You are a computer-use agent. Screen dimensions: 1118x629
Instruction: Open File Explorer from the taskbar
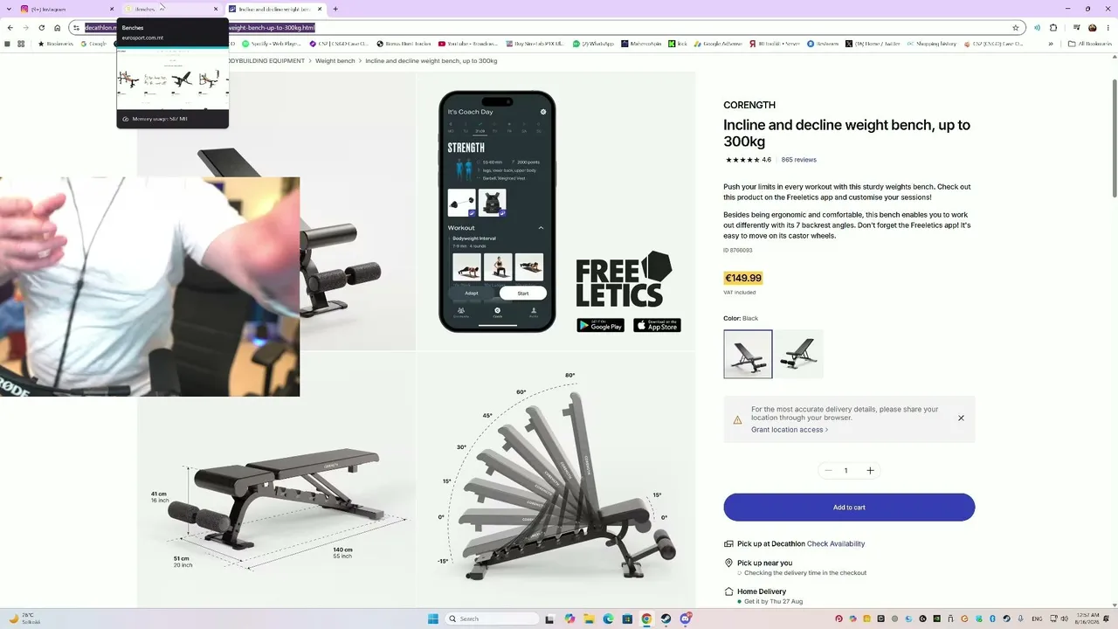coord(589,619)
